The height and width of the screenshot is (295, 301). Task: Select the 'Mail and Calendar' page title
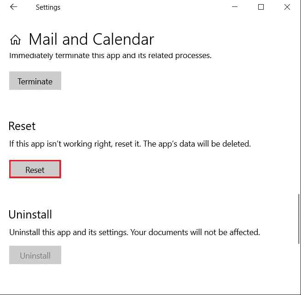(92, 39)
